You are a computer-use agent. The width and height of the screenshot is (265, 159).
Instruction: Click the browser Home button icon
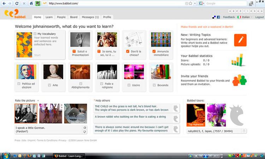31,4
